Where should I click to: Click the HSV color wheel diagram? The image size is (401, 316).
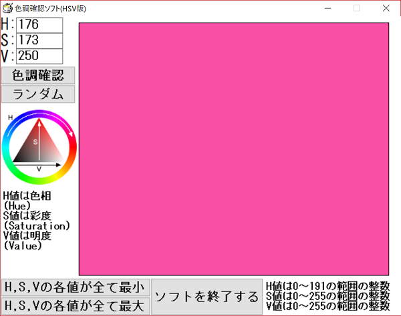tap(39, 147)
